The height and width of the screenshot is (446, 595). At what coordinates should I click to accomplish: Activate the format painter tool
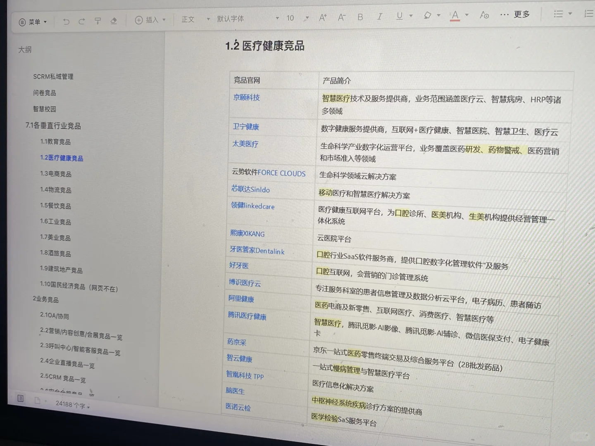(x=98, y=21)
